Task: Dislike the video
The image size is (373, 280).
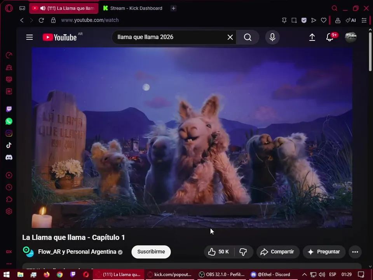Action: pos(243,252)
